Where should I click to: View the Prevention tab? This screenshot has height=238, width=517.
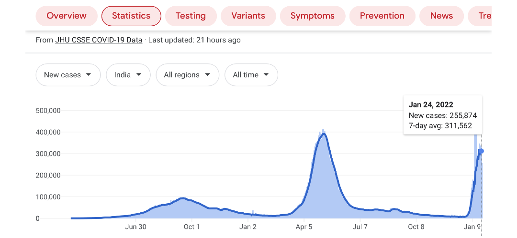click(382, 16)
